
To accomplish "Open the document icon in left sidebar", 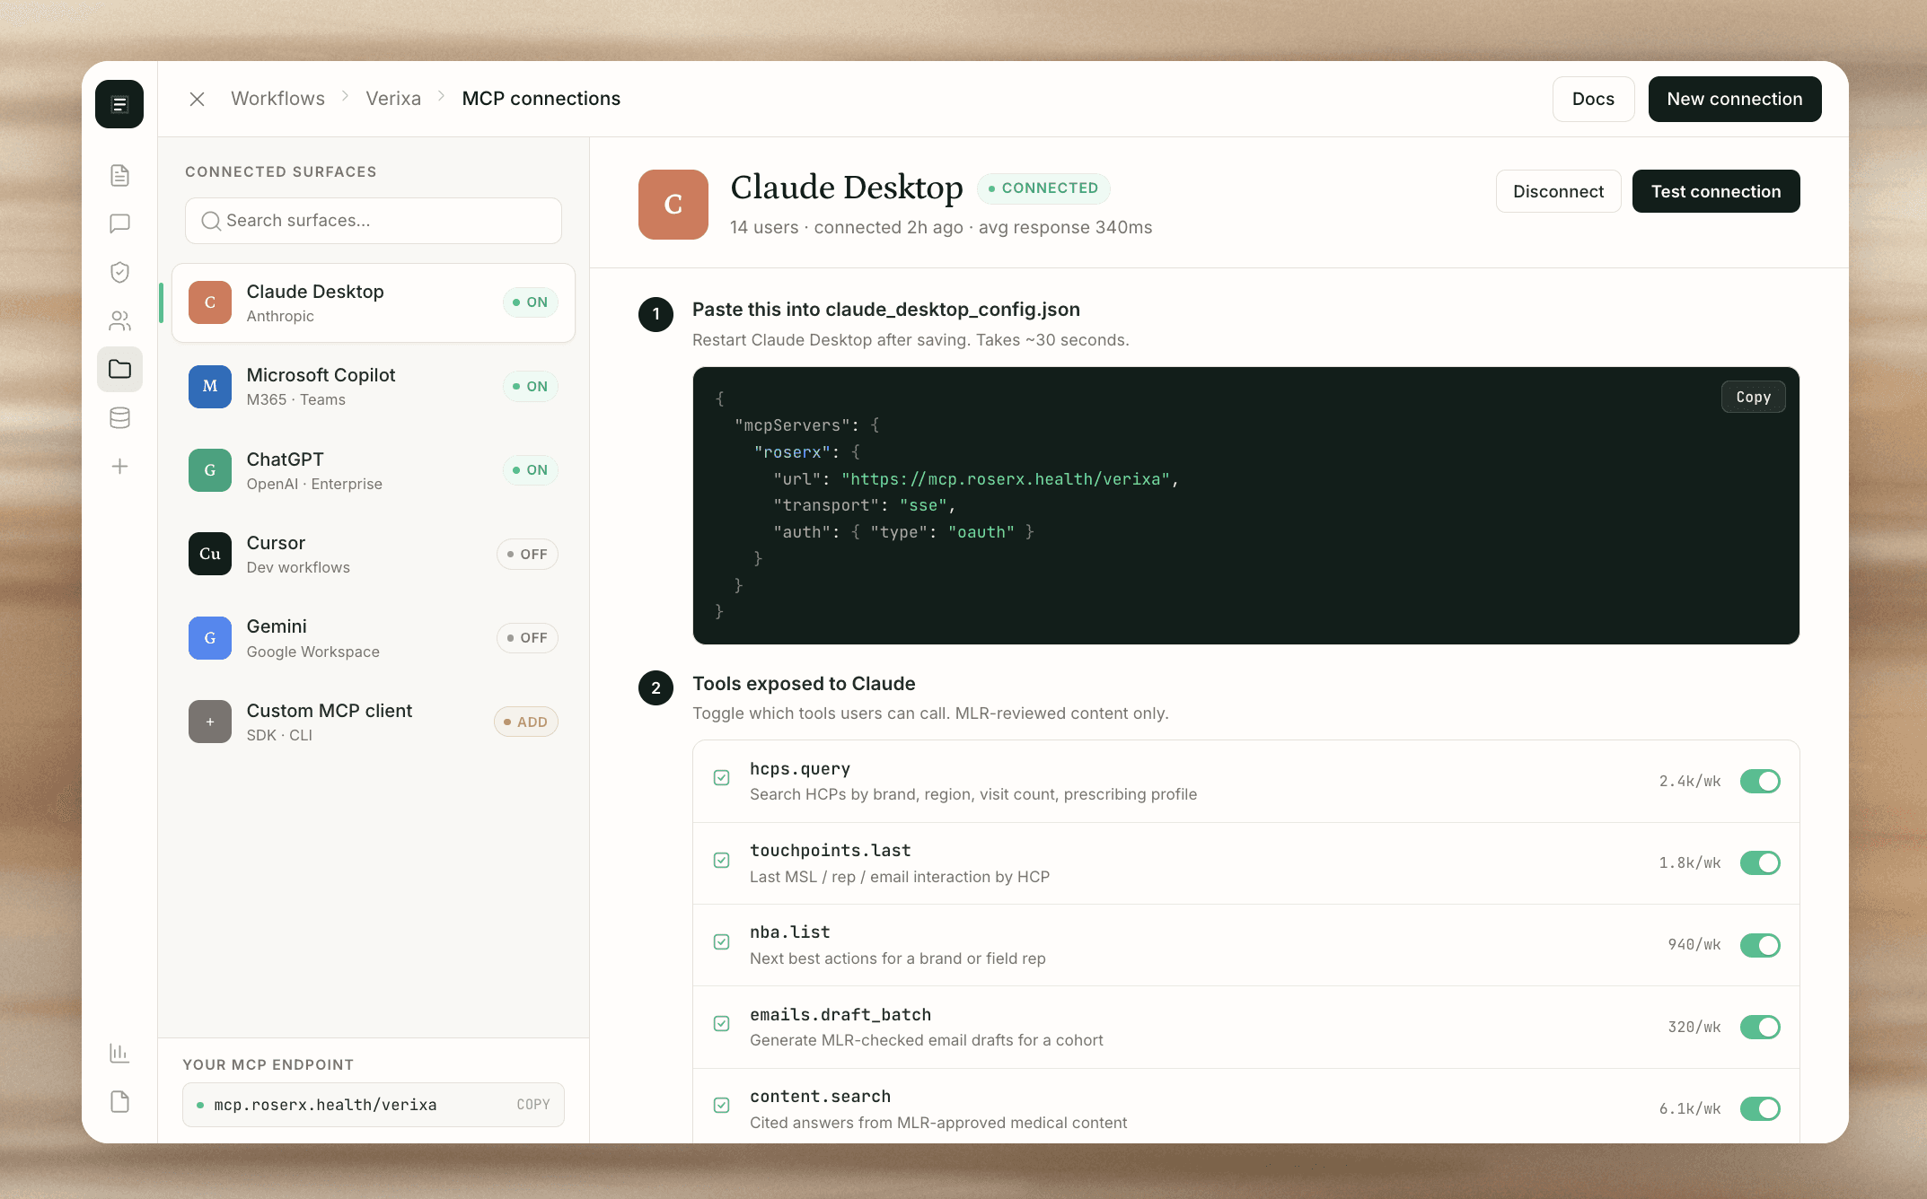I will point(119,175).
